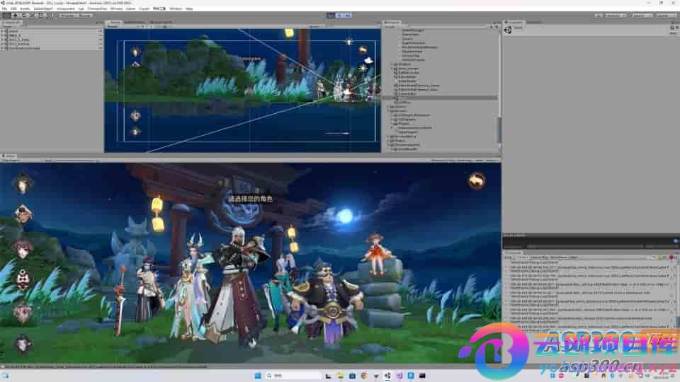Toggle the Pivot handle position button
680x382 pixels.
(65, 15)
